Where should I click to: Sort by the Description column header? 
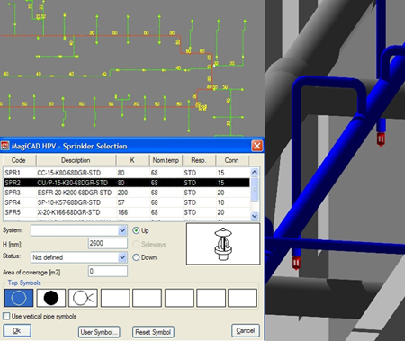[x=76, y=160]
